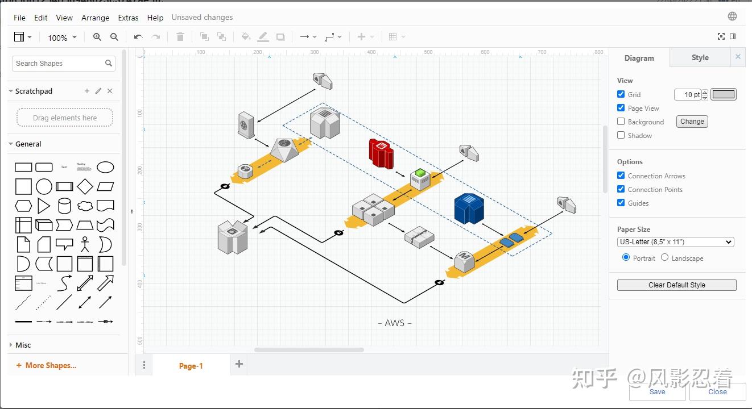752x409 pixels.
Task: Add selection to Scratchpad with plus icon
Action: click(x=87, y=91)
